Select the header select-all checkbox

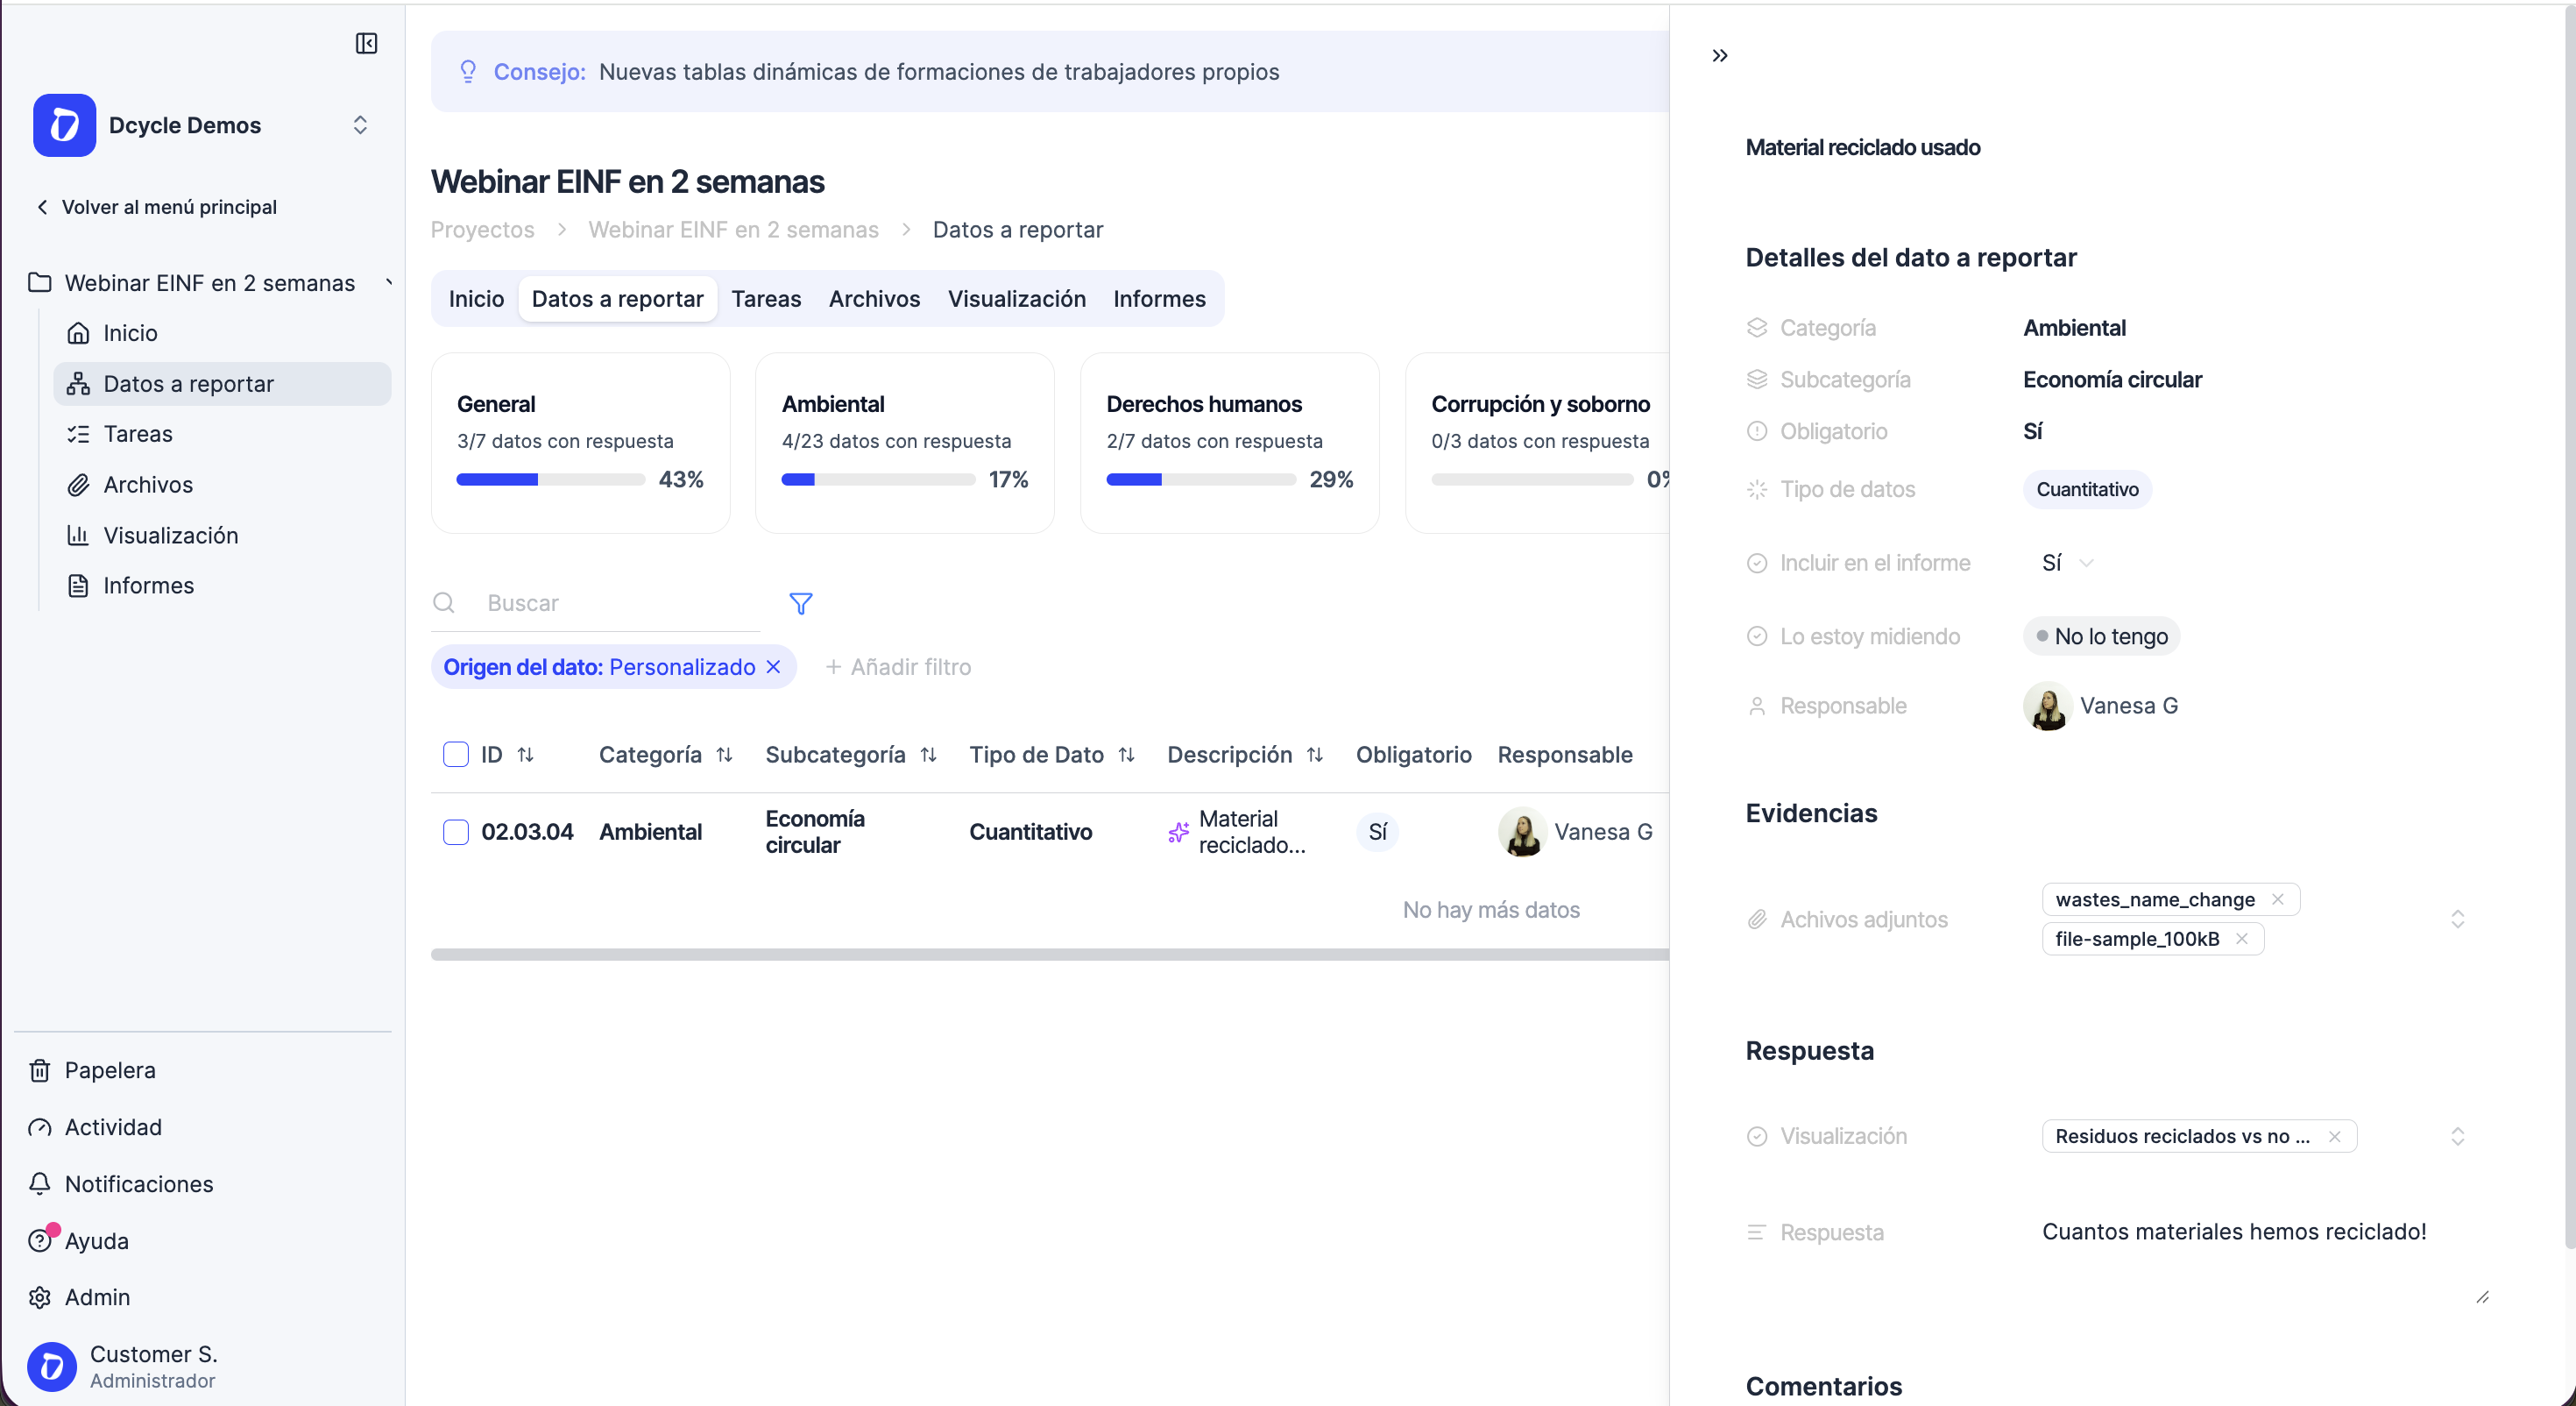[456, 755]
